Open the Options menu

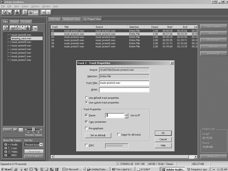pyautogui.click(x=35, y=6)
